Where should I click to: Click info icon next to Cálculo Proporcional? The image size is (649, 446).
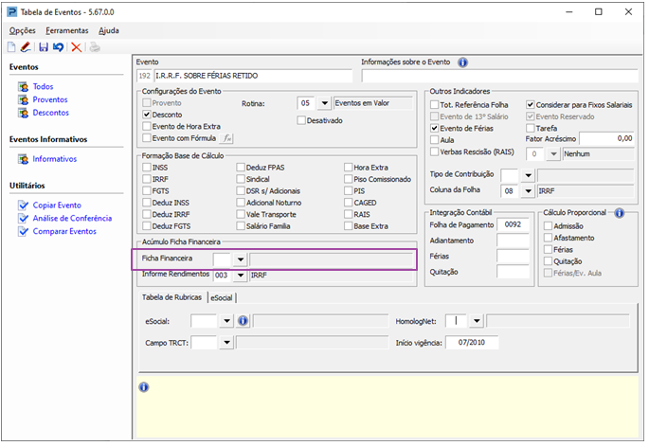coord(620,213)
